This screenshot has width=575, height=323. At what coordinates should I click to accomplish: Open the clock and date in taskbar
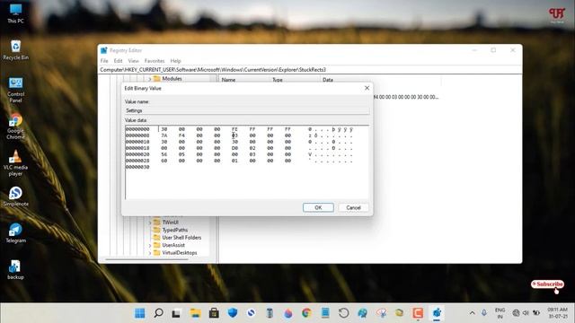point(557,313)
